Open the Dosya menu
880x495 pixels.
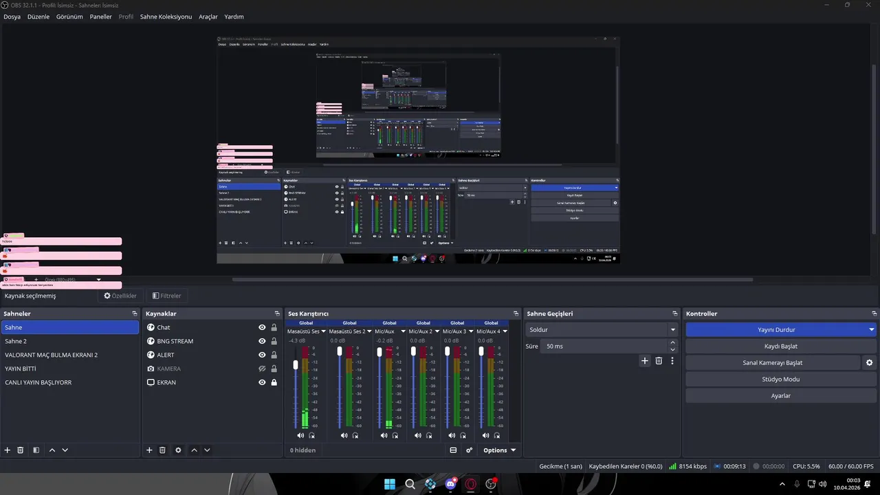pyautogui.click(x=12, y=16)
